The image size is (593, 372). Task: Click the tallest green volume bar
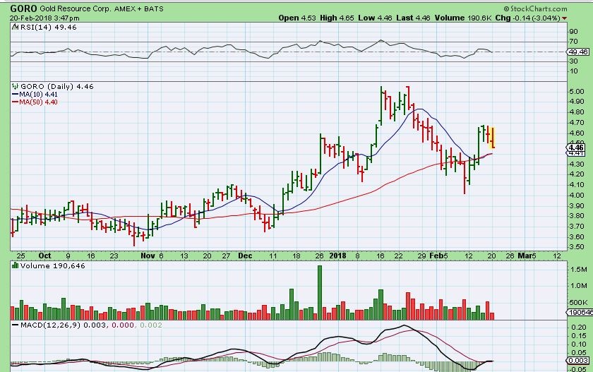click(x=320, y=292)
